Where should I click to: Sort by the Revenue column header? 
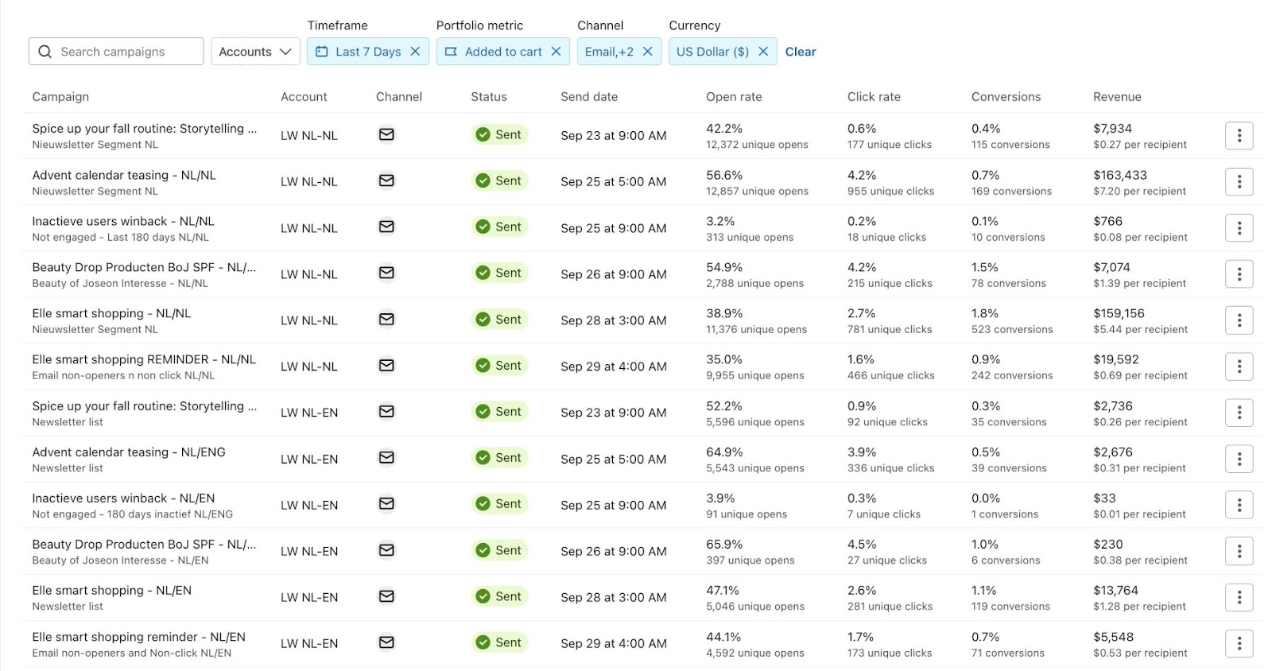1117,97
